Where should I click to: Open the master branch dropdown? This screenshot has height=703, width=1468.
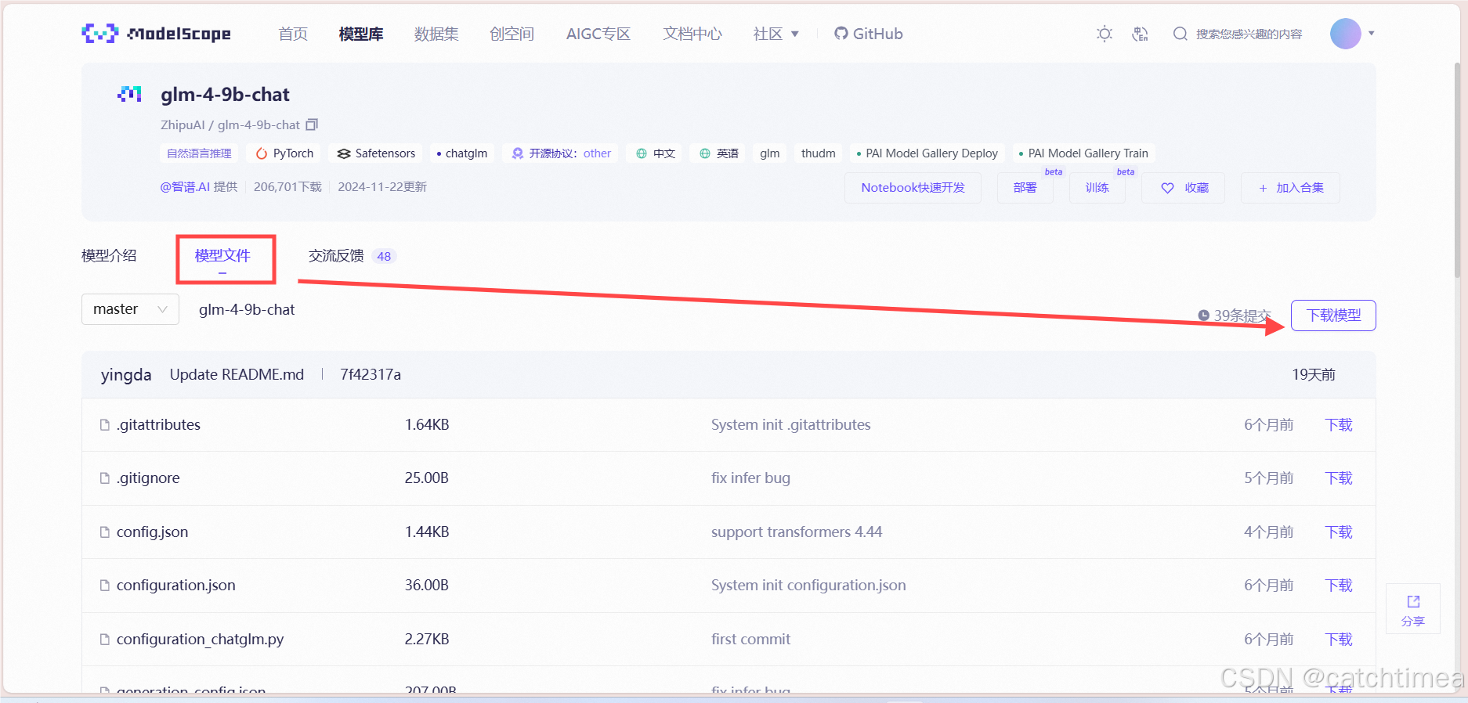pyautogui.click(x=130, y=309)
